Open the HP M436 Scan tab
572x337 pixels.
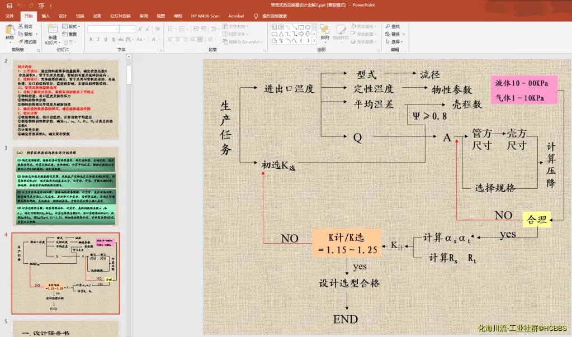point(205,16)
